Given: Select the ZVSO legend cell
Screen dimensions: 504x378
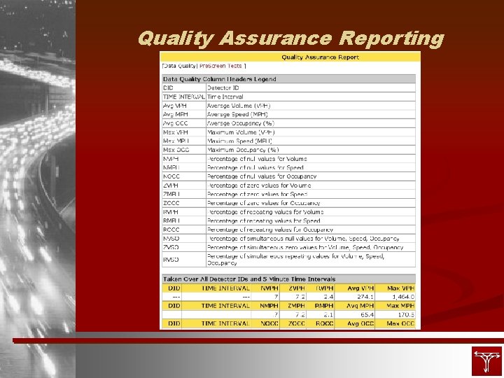Looking at the screenshot, I should 184,248.
